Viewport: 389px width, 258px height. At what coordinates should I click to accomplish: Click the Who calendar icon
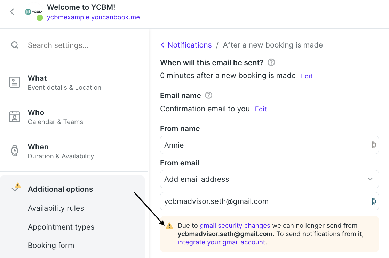pos(15,117)
